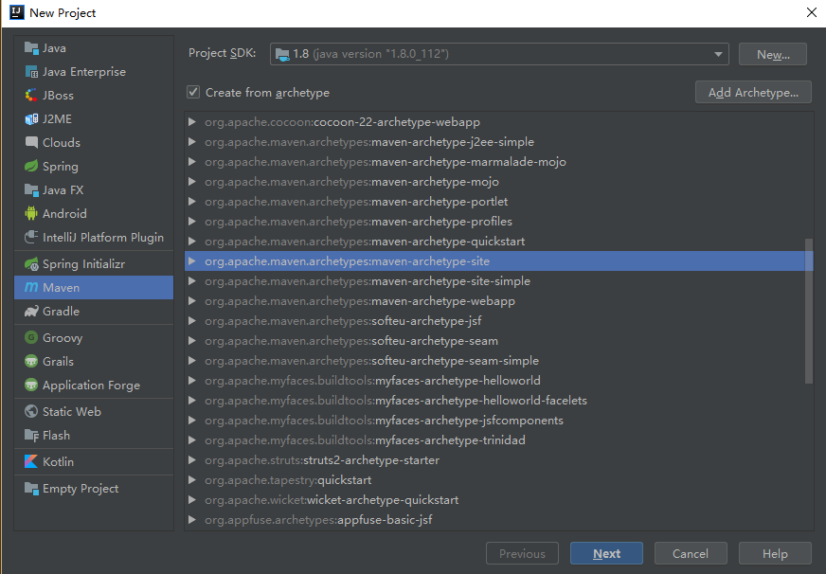Image resolution: width=826 pixels, height=574 pixels.
Task: Click the archetype list vertical scrollbar
Action: (809, 311)
